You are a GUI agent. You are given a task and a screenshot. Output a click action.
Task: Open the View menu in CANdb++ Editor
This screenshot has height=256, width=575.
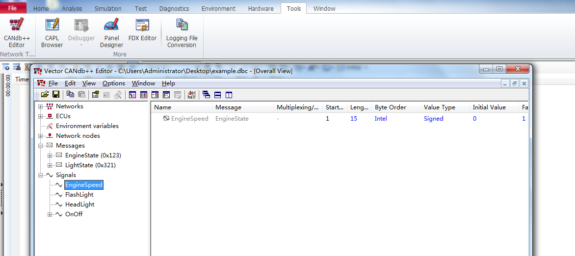coord(89,83)
